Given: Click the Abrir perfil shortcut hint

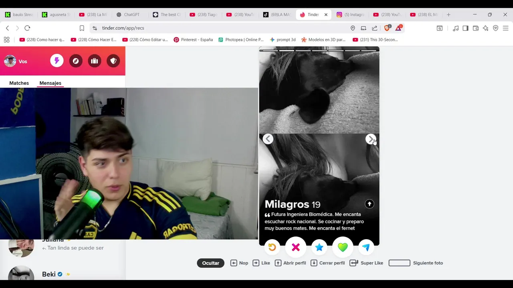Looking at the screenshot, I should click(290, 263).
